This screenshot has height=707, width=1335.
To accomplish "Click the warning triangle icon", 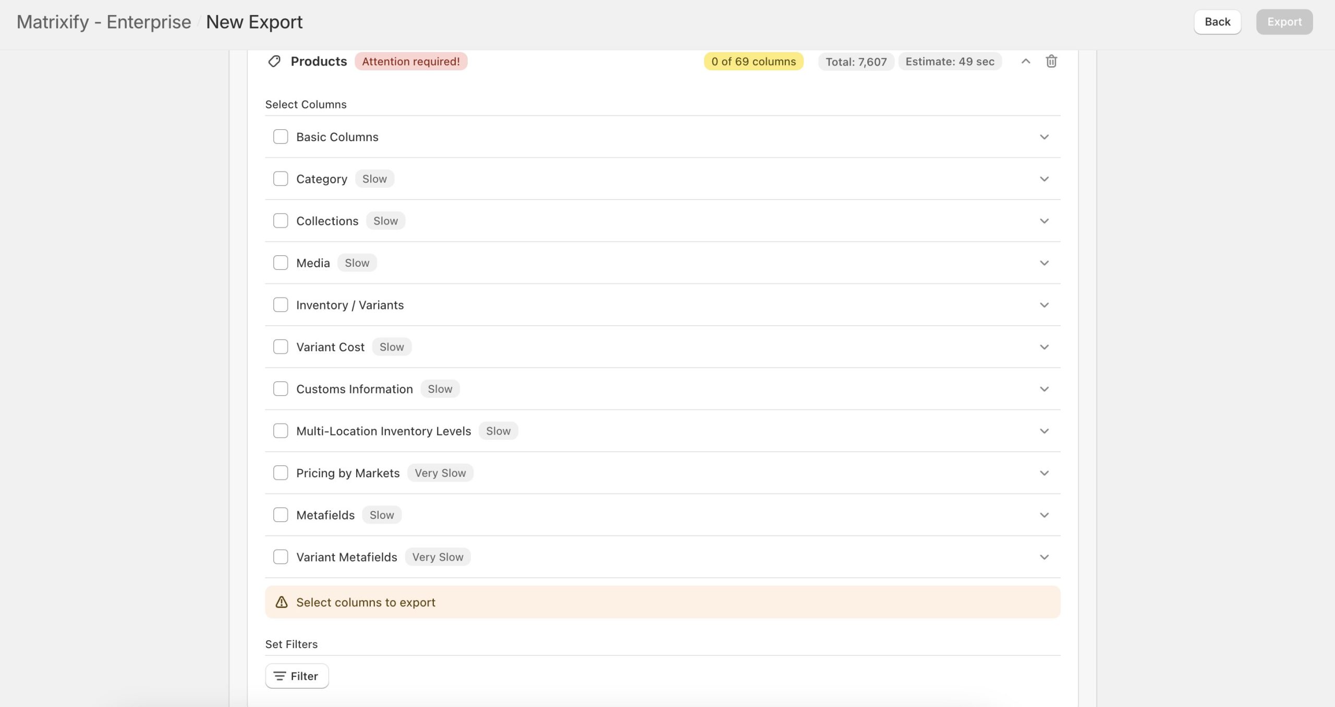I will click(282, 602).
